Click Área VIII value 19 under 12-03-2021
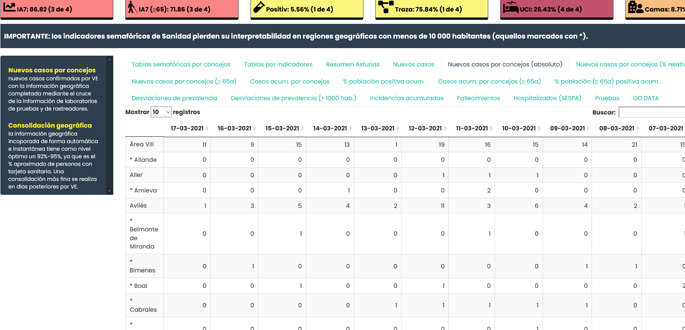 click(x=441, y=145)
